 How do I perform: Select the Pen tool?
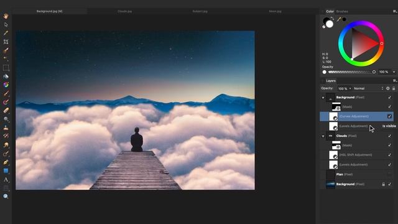coord(6,162)
